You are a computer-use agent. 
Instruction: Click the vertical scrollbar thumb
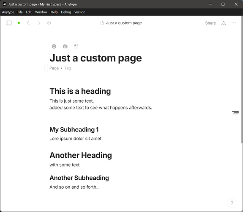click(x=242, y=79)
